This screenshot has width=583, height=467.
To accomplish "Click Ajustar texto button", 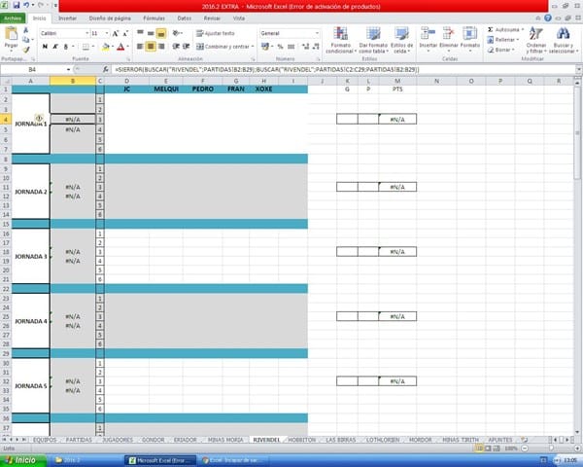I will 216,33.
